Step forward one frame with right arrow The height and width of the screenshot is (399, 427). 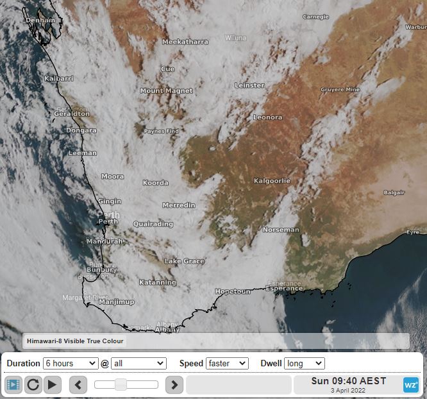[x=174, y=385]
